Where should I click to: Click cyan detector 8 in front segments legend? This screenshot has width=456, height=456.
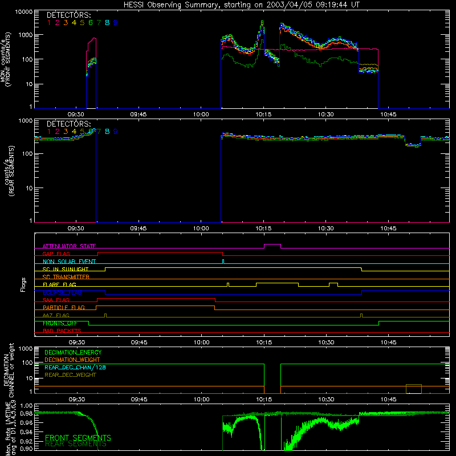pos(107,23)
